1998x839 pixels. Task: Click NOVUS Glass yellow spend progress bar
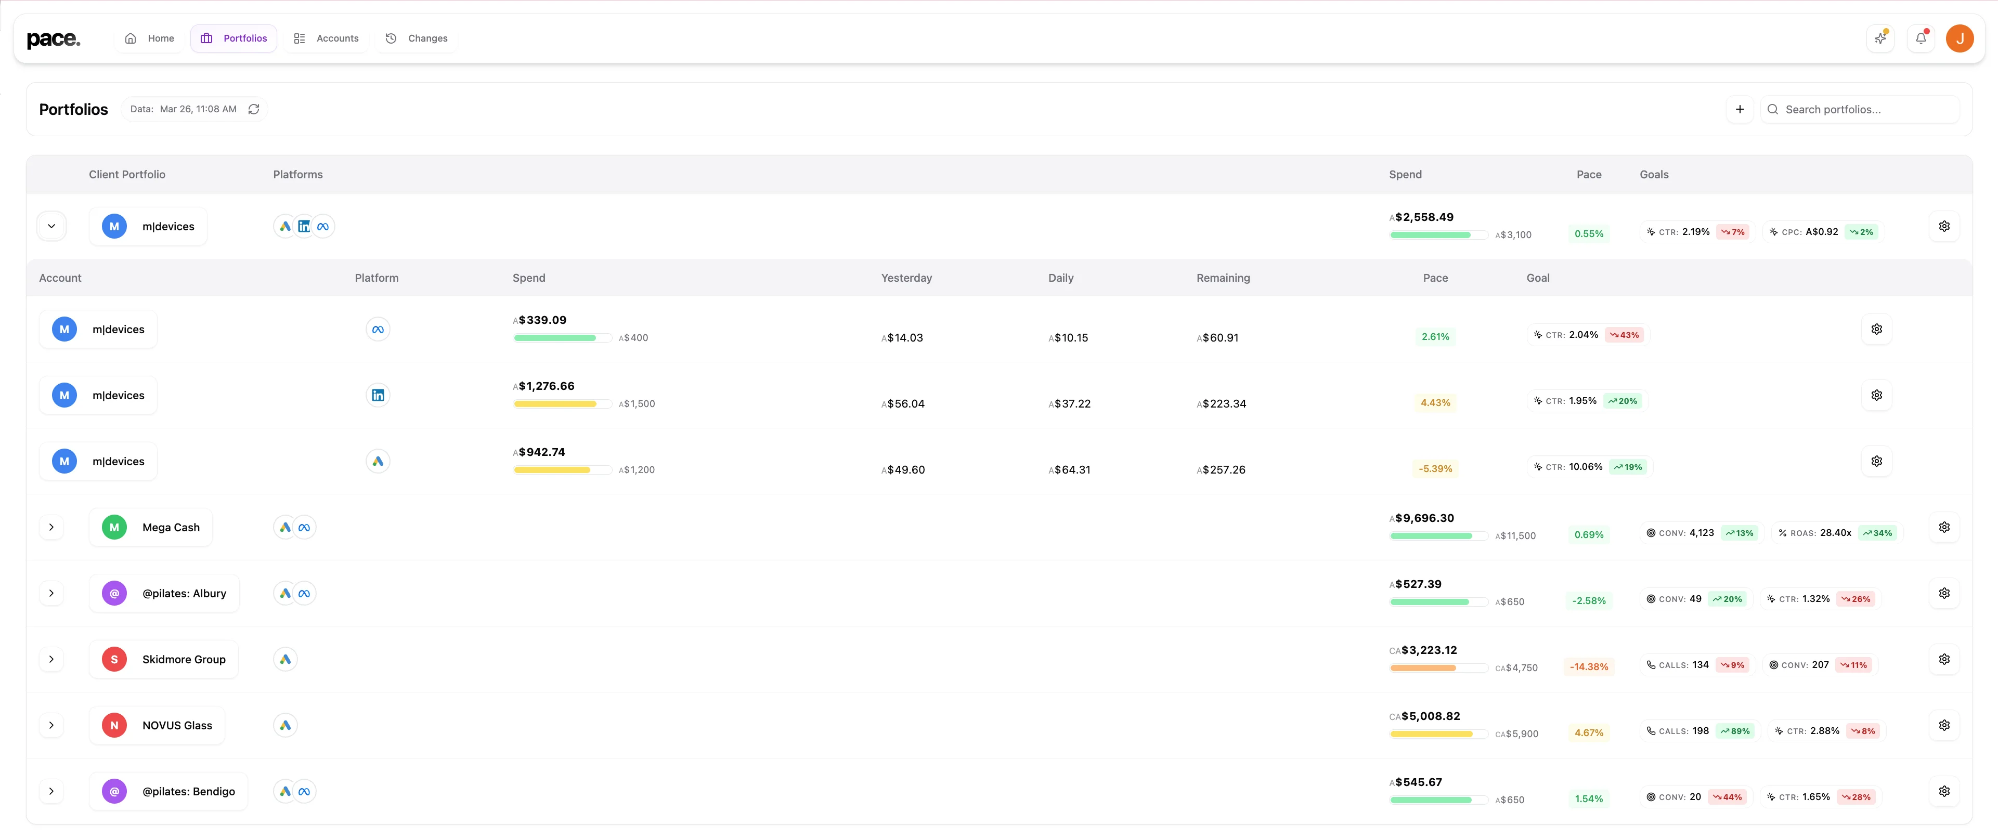[1439, 733]
